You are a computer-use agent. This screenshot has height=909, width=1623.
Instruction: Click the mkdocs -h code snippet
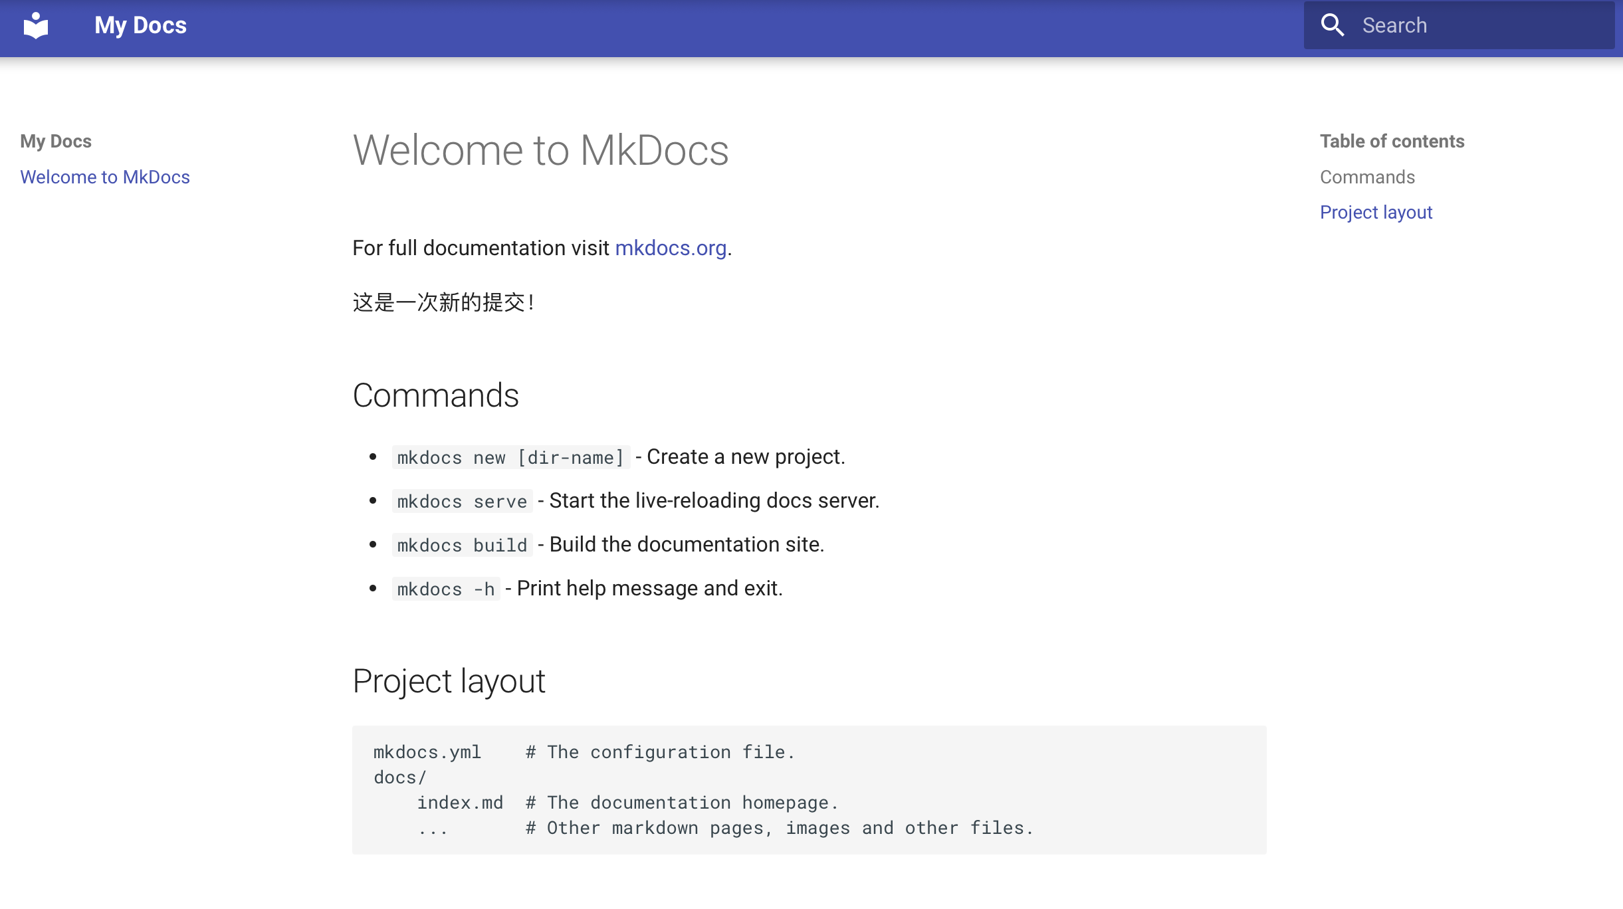(x=445, y=589)
